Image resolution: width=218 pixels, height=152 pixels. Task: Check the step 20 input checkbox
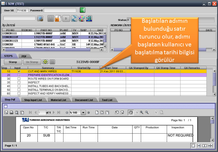tap(19, 75)
